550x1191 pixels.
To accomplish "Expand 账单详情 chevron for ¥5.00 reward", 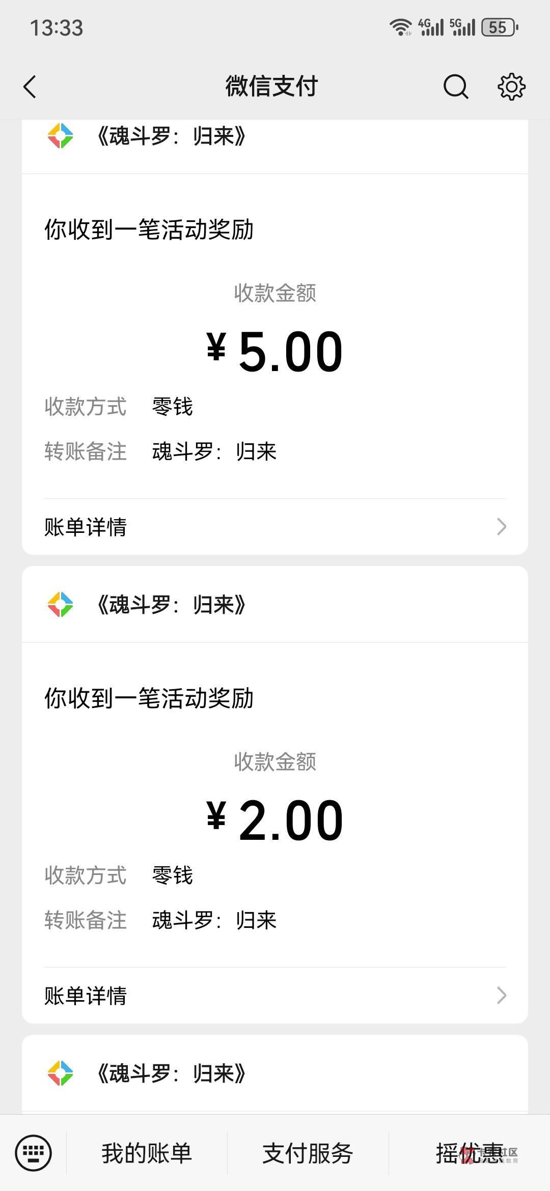I will coord(501,527).
